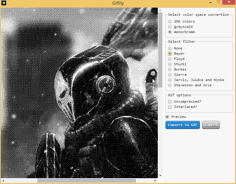Select monochrome color space option
The height and width of the screenshot is (184, 236).
pyautogui.click(x=170, y=32)
